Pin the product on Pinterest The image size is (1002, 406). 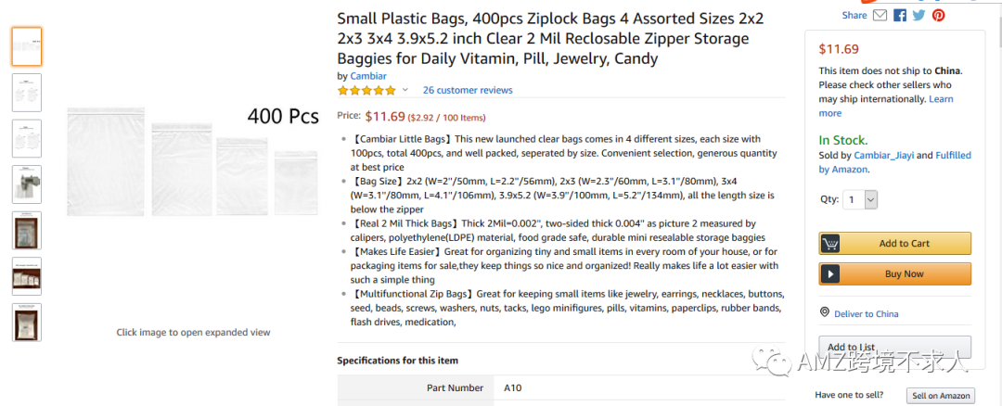tap(939, 15)
